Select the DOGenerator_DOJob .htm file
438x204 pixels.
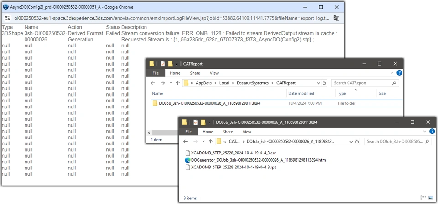(x=255, y=160)
